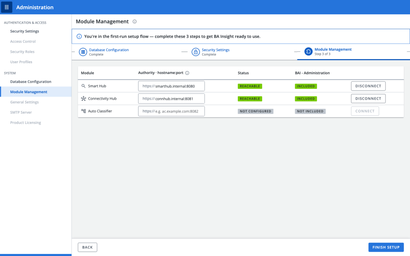Screen dimensions: 410x256
Task: Click the Smart Hub REACHABLE status badge
Action: 250,86
